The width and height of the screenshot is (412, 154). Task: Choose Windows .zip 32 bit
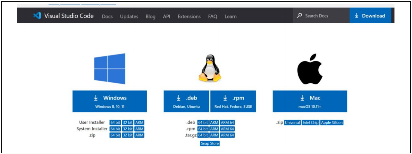pyautogui.click(x=128, y=135)
